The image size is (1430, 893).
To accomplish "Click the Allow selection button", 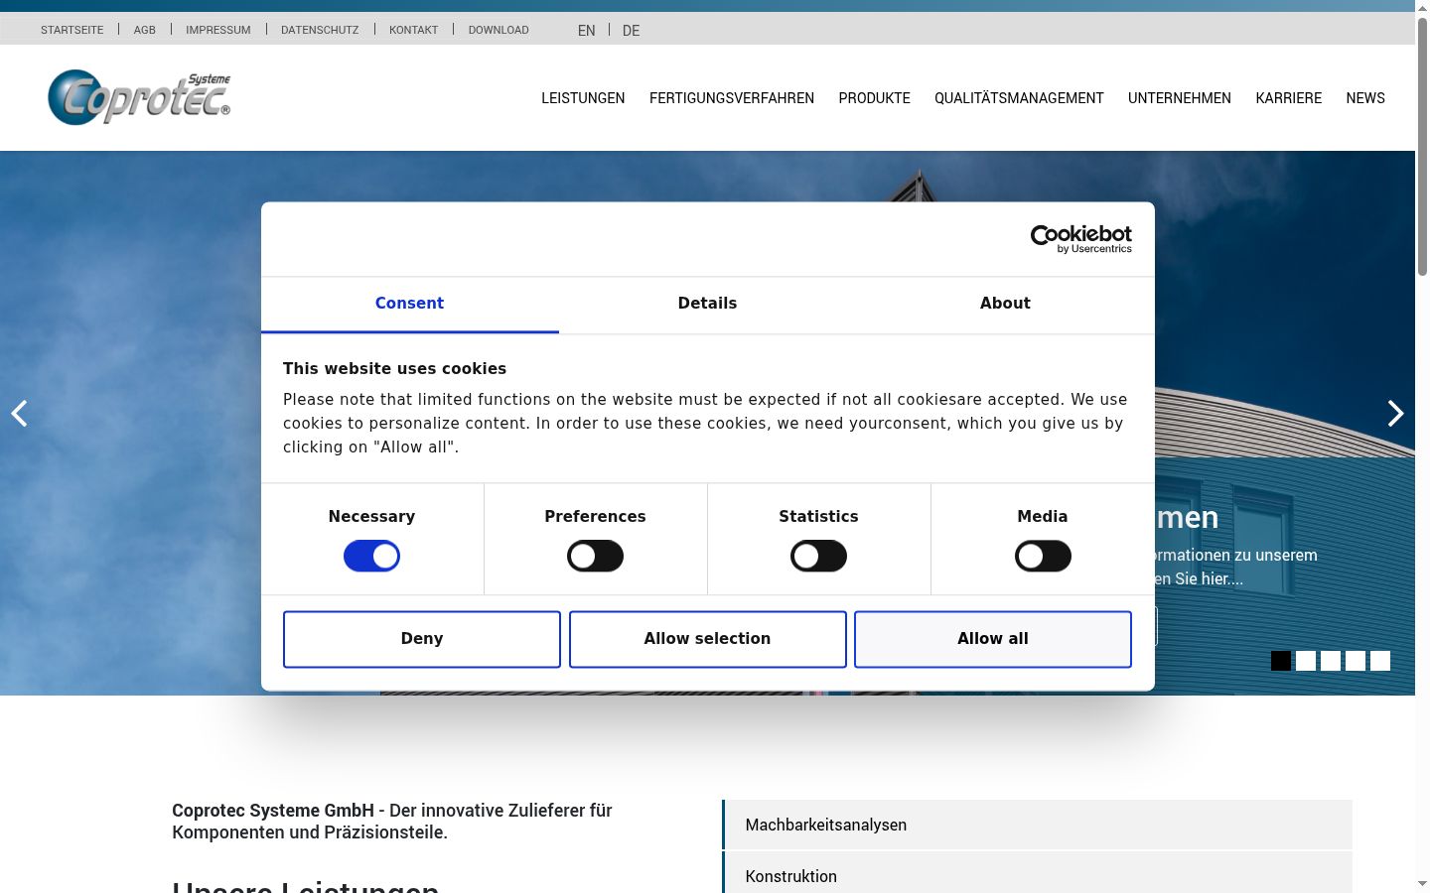I will pyautogui.click(x=707, y=639).
